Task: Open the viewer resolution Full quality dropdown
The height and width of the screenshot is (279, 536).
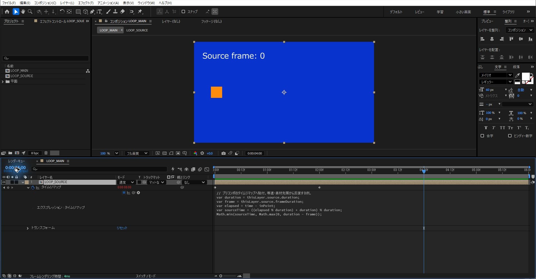Action: pyautogui.click(x=137, y=153)
